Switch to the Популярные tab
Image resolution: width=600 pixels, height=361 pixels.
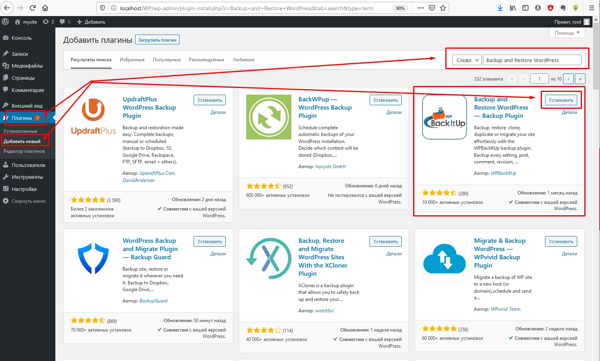(x=166, y=60)
